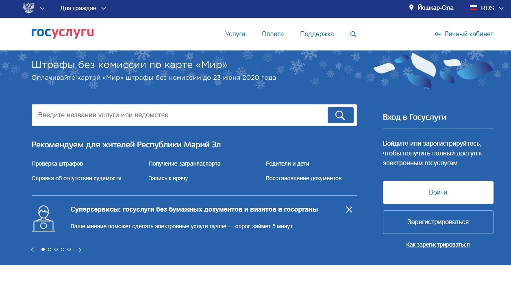
Task: Select the third carousel dot
Action: 56,249
